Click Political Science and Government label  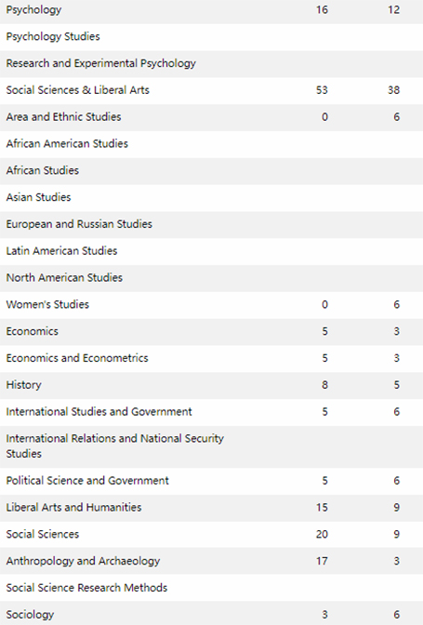tap(87, 480)
